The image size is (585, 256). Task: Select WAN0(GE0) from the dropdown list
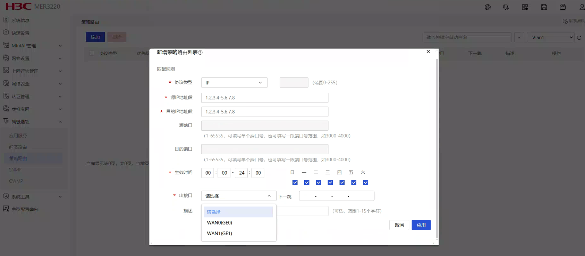[x=220, y=223]
